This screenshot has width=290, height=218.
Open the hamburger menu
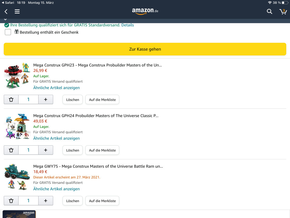coord(17,12)
